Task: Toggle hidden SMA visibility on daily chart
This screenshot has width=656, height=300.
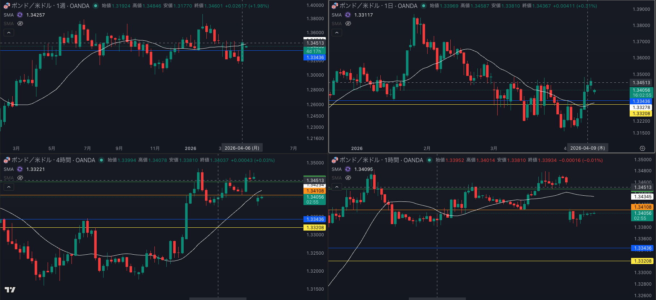Action: point(348,23)
